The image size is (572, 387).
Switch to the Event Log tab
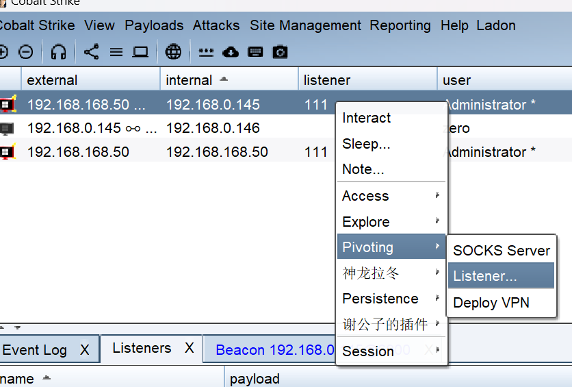(x=35, y=350)
